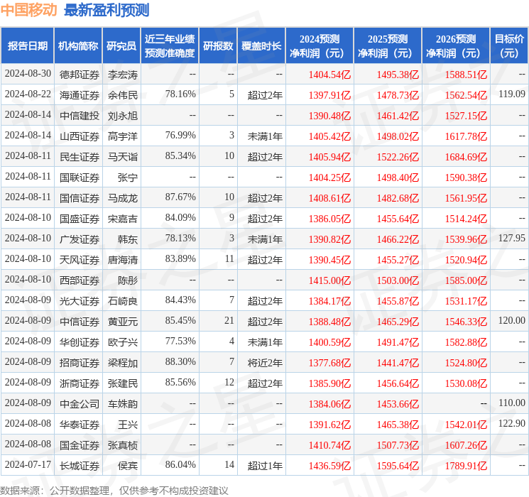
Task: Select the 国信证券 institution cell
Action: pyautogui.click(x=80, y=198)
